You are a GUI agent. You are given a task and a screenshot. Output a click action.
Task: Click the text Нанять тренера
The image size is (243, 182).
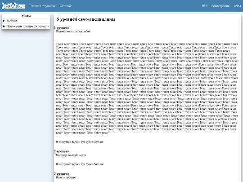point(66,178)
